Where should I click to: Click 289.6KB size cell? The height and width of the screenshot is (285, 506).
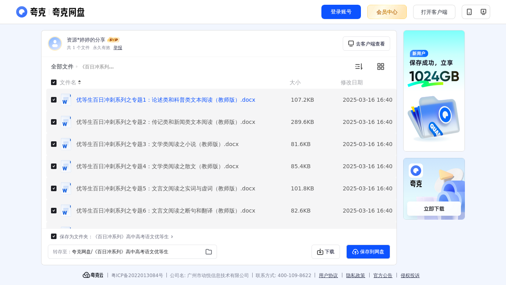click(x=302, y=122)
